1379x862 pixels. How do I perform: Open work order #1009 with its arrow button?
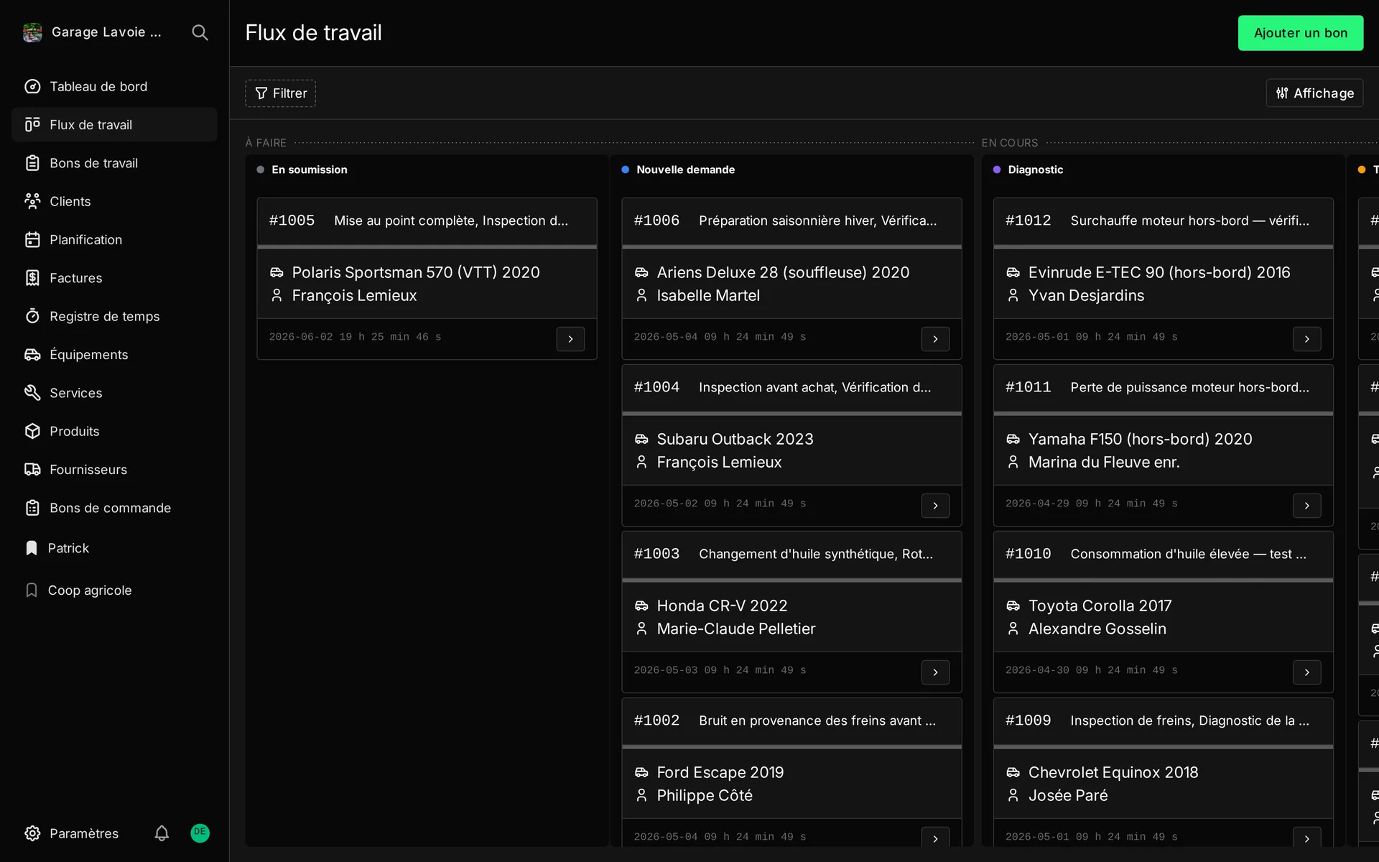[1306, 838]
